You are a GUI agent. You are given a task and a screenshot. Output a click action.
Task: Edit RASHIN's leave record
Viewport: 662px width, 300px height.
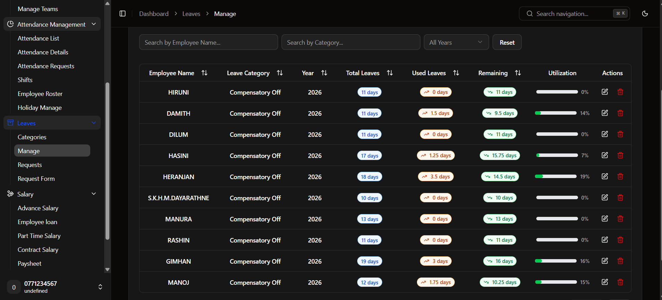coord(605,240)
